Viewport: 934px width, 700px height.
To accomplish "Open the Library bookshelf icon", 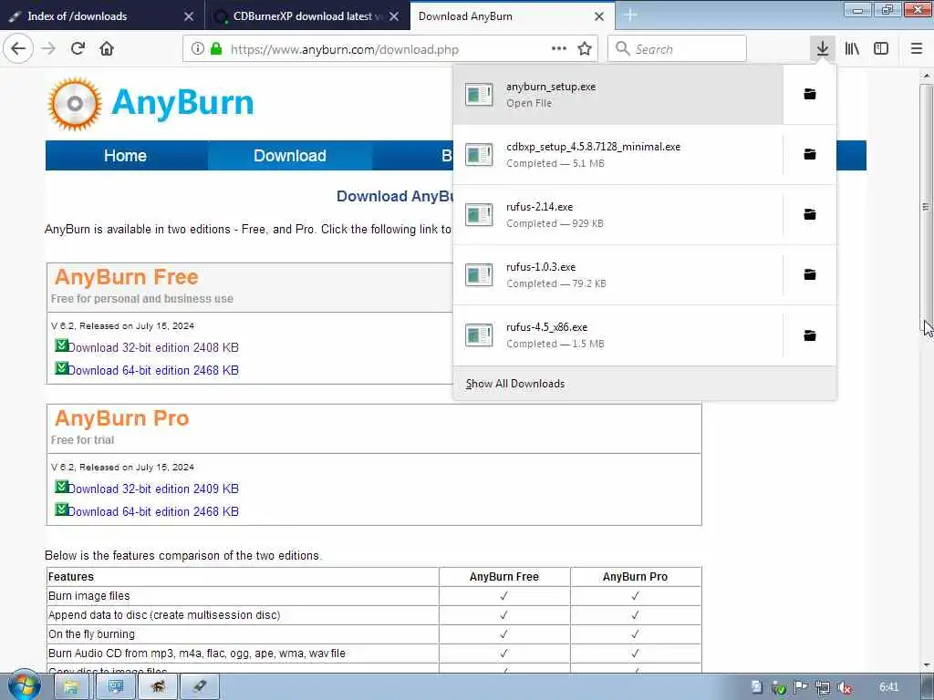I will point(852,49).
